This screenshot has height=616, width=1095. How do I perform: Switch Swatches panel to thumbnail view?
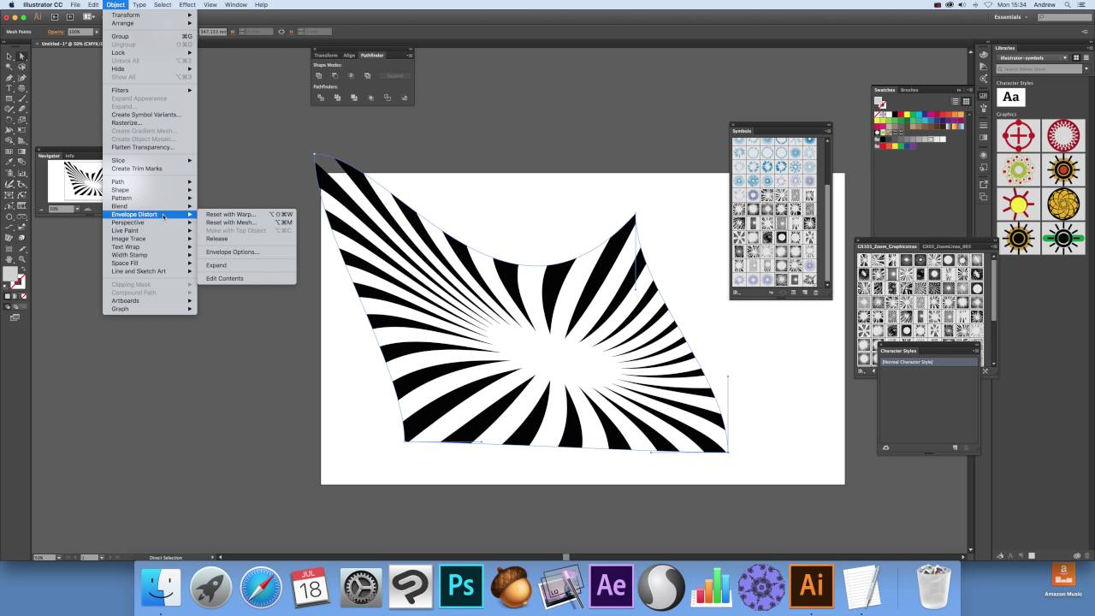point(967,101)
